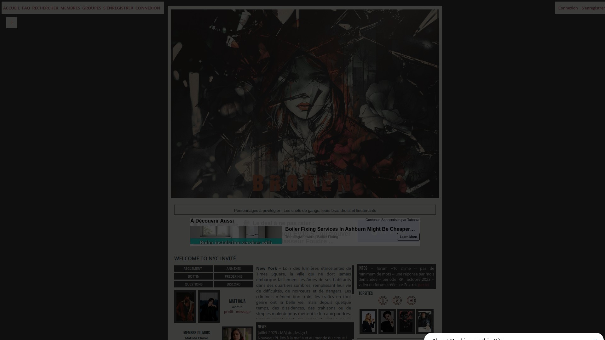Open the RÈGLEMENT button

click(x=193, y=269)
